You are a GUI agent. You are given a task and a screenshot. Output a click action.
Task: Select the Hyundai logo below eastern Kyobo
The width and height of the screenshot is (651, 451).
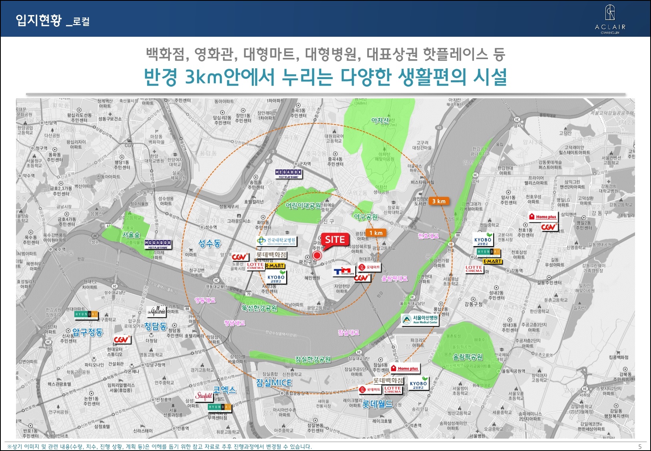click(x=488, y=252)
